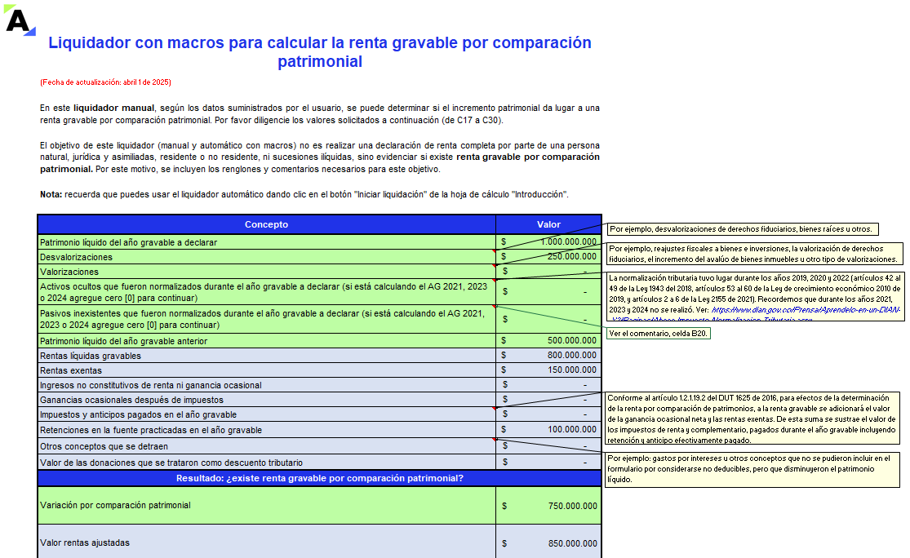
Task: Select "Ingresos no constitutivos de renta" label
Action: click(x=266, y=385)
